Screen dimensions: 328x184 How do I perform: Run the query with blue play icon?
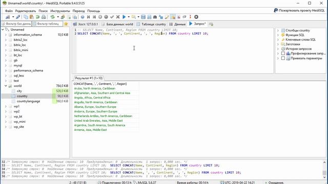124,17
